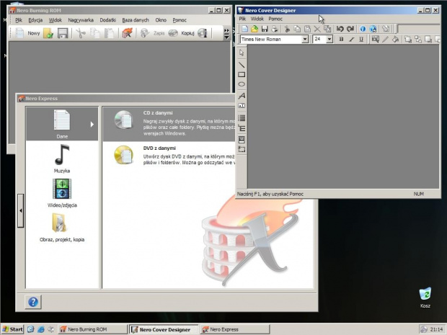Image resolution: width=447 pixels, height=335 pixels.
Task: Click the Undo arrow in Cover Designer
Action: point(340,29)
